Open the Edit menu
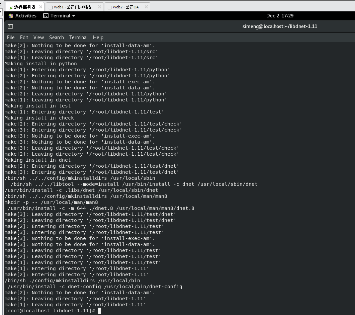This screenshot has height=315, width=355. tap(24, 37)
